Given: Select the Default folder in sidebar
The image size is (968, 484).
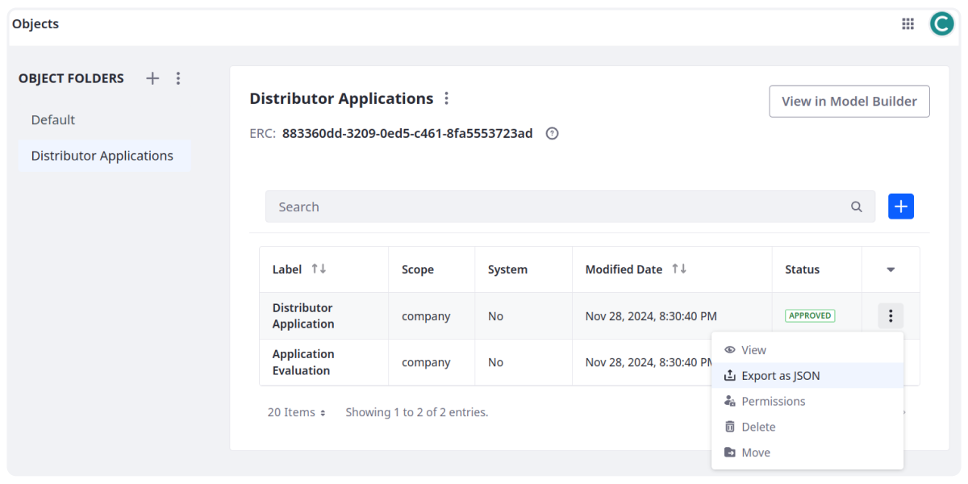Looking at the screenshot, I should click(53, 119).
